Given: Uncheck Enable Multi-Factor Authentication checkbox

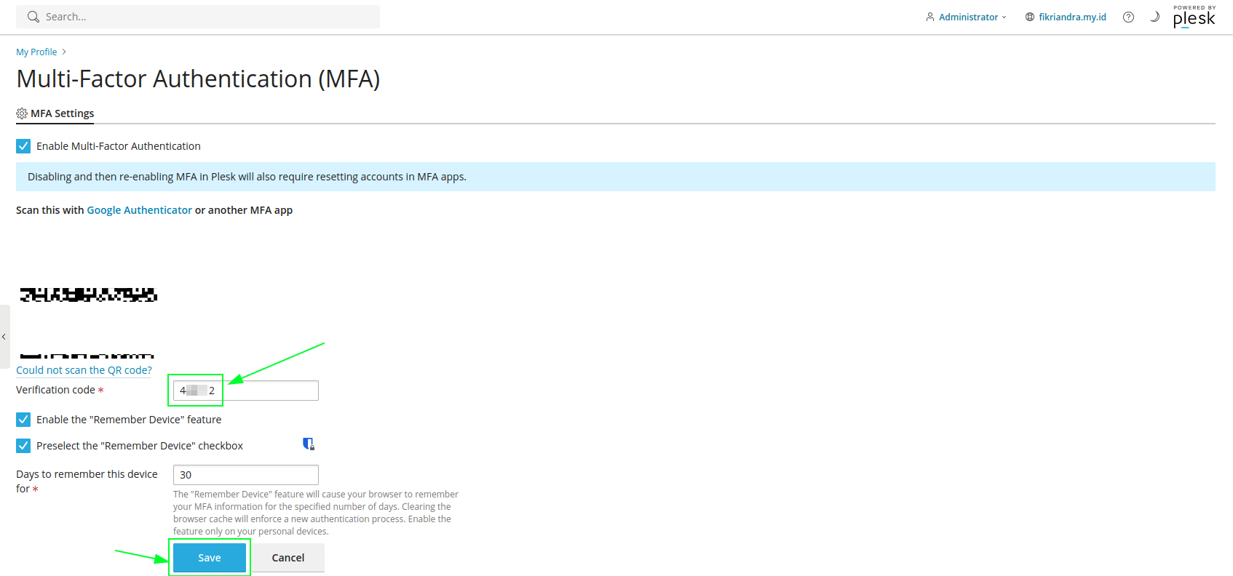Looking at the screenshot, I should pyautogui.click(x=23, y=146).
